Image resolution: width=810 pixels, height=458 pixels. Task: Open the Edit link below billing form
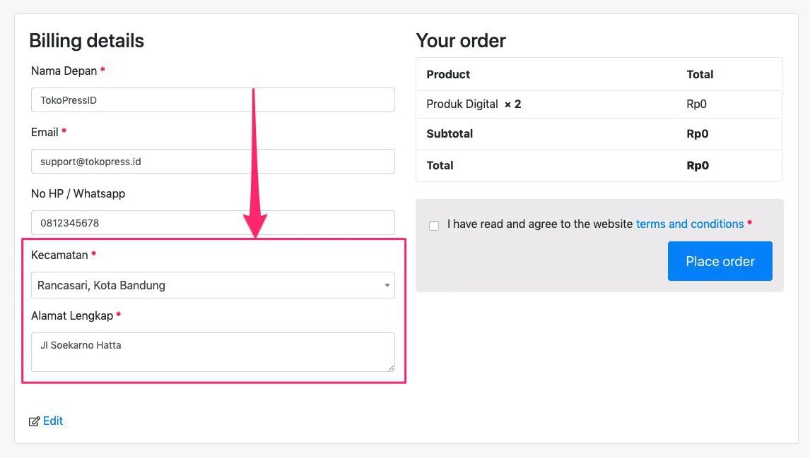53,421
